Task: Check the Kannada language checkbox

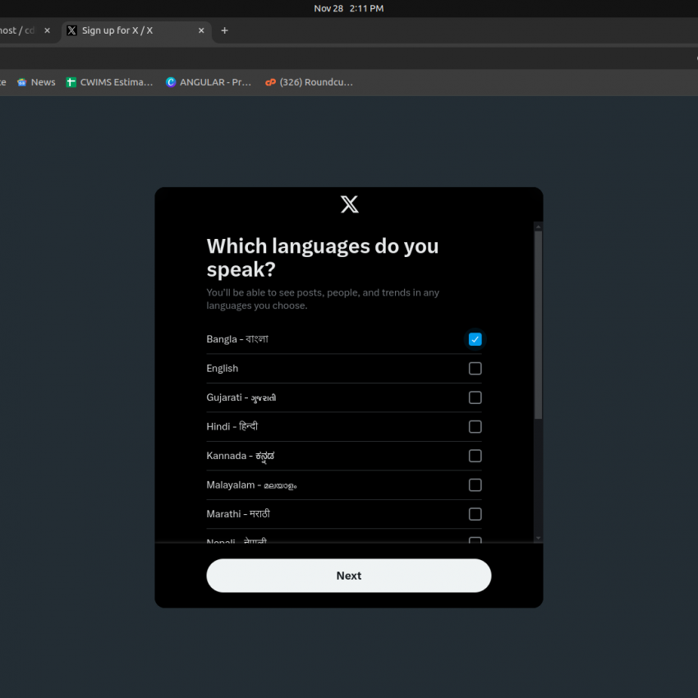Action: click(475, 456)
